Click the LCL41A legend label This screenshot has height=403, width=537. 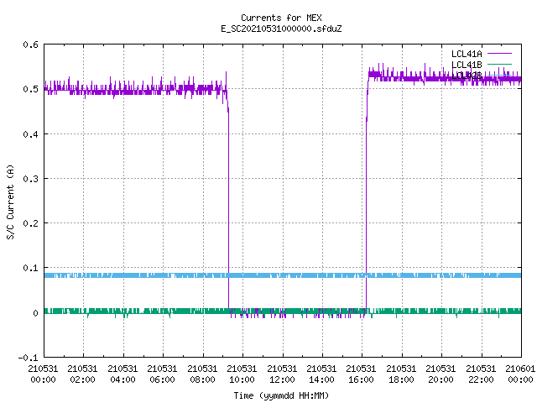[467, 54]
